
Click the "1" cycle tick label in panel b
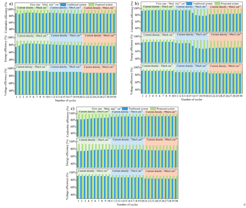[142, 96]
